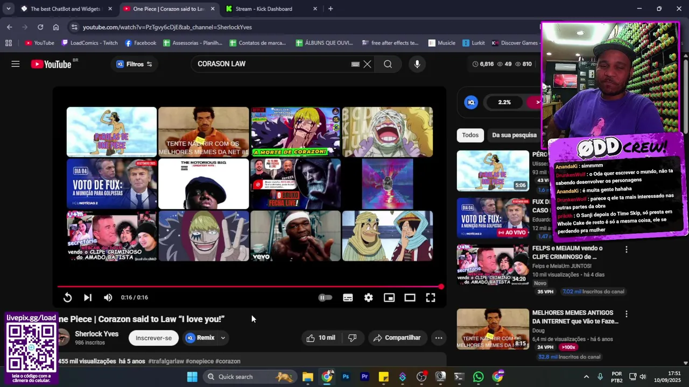Open options for Melhores Memes Antigos video
The width and height of the screenshot is (689, 387).
(x=626, y=314)
